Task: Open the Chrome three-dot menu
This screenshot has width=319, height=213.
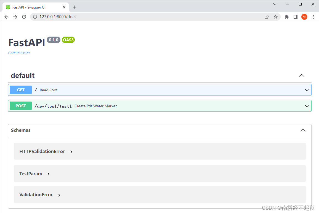Action: 313,17
